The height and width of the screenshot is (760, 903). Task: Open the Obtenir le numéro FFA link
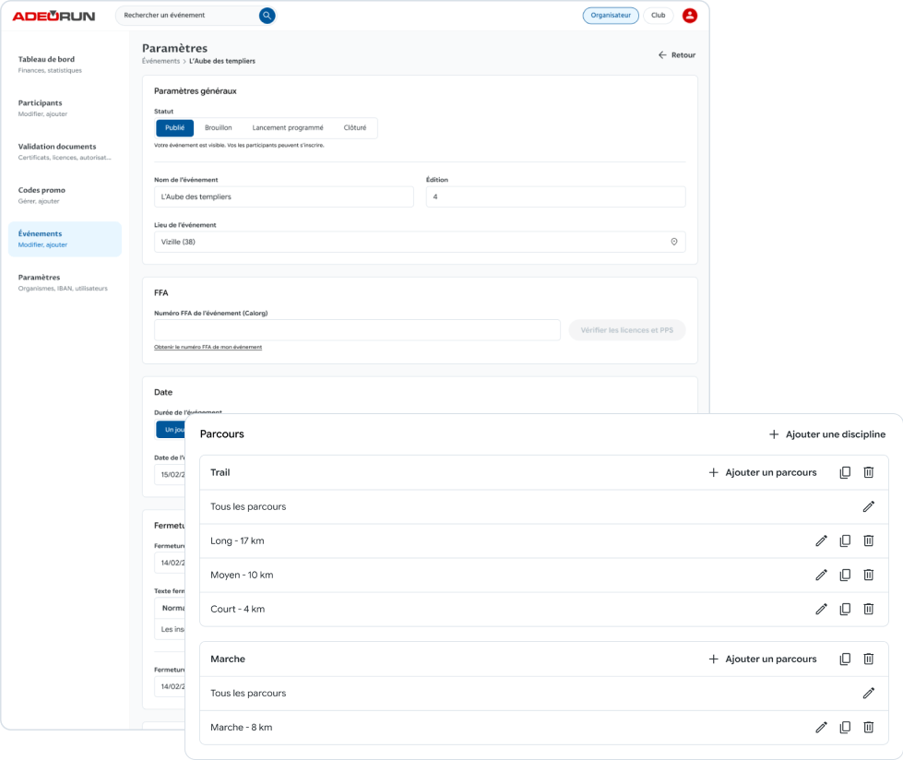pyautogui.click(x=208, y=347)
